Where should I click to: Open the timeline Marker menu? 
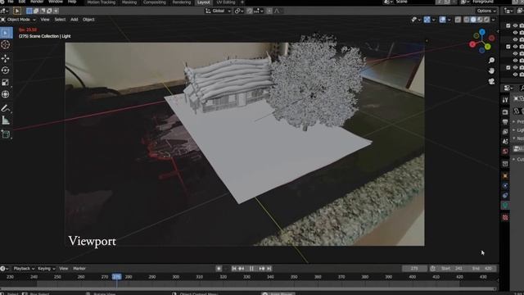pyautogui.click(x=79, y=269)
